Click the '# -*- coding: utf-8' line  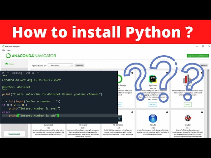pos(21,73)
